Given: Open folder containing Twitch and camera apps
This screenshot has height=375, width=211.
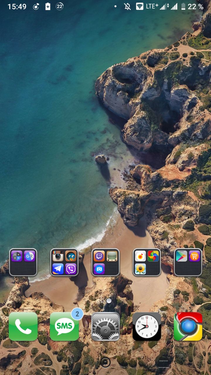Looking at the screenshot, I should coord(105,262).
